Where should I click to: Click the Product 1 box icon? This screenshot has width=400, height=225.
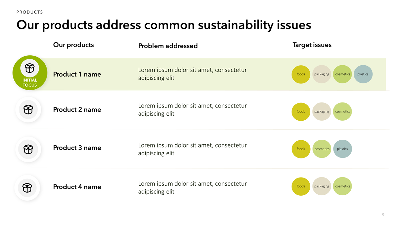point(30,68)
